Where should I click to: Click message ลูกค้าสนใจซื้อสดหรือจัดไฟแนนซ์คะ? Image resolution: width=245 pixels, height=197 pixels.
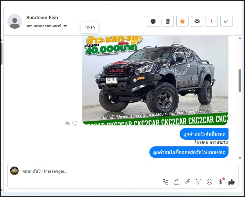189,152
